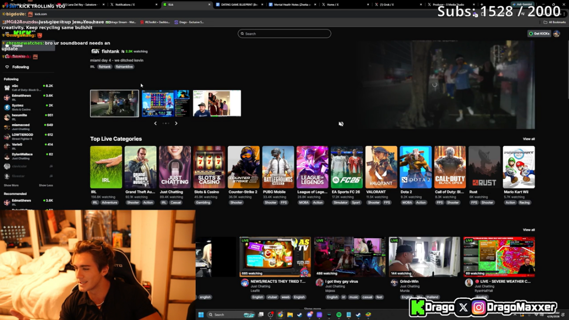Open Rust category card
569x320 pixels.
pyautogui.click(x=484, y=167)
